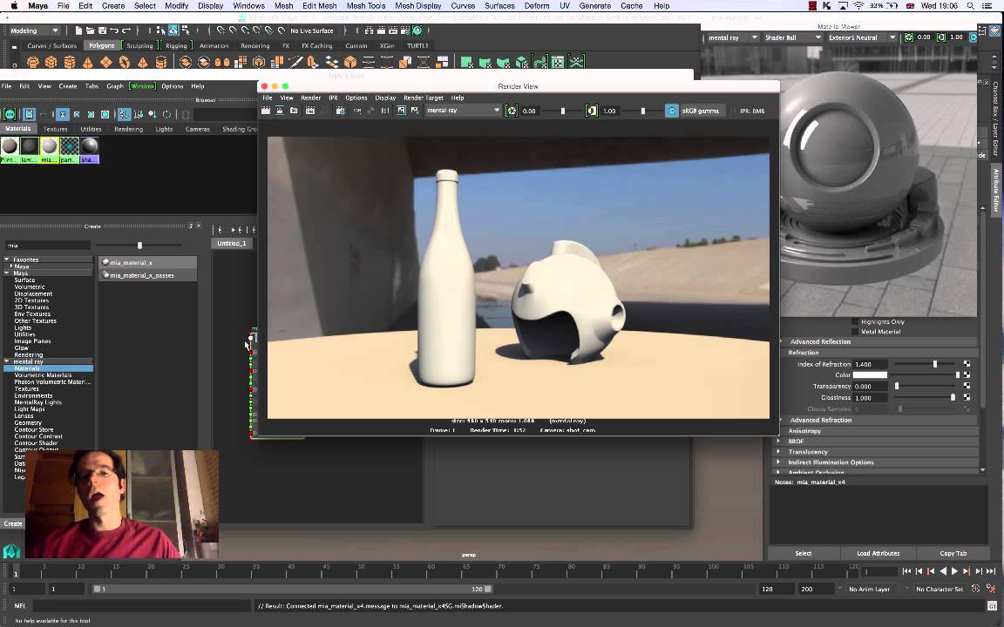The height and width of the screenshot is (627, 1004).
Task: Create a polygon pyramid from the shelf
Action: (x=143, y=62)
